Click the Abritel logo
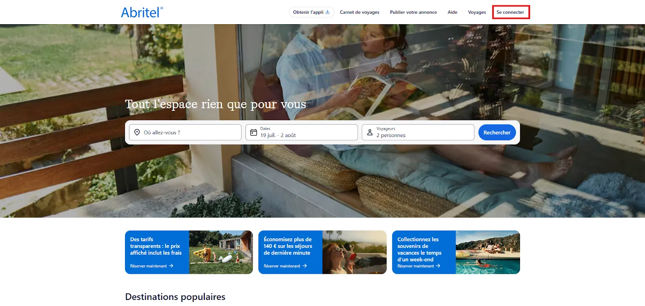Image resolution: width=645 pixels, height=306 pixels. coord(142,12)
